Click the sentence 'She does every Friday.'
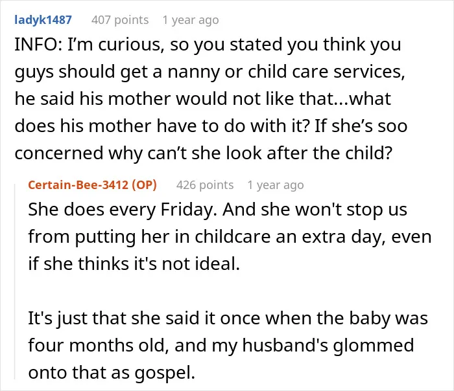Image resolution: width=454 pixels, height=391 pixels. [123, 209]
